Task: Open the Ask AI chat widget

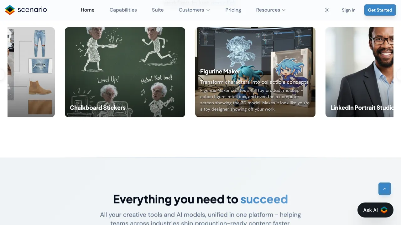Action: 375,210
